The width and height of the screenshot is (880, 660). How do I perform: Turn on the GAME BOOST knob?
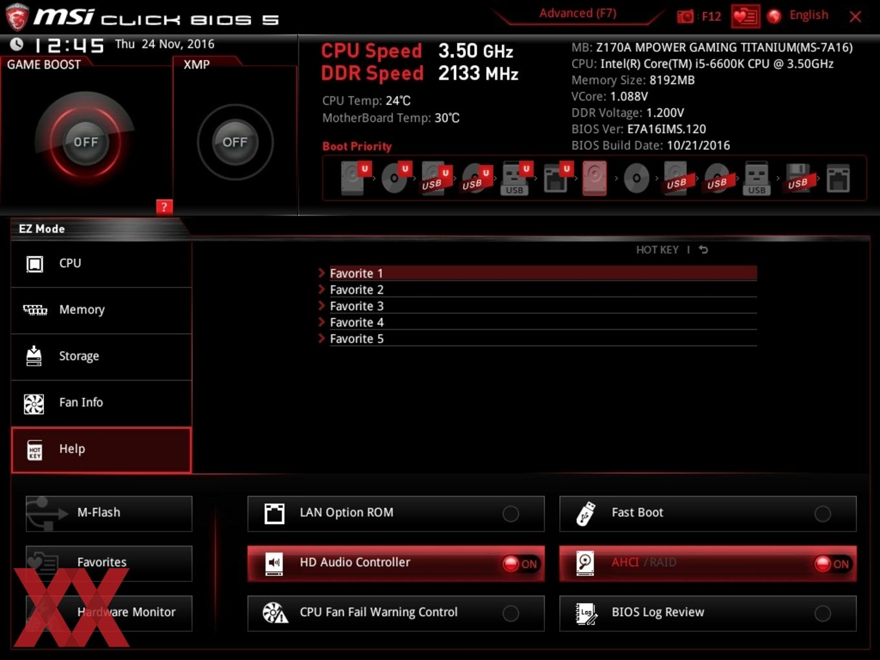85,142
